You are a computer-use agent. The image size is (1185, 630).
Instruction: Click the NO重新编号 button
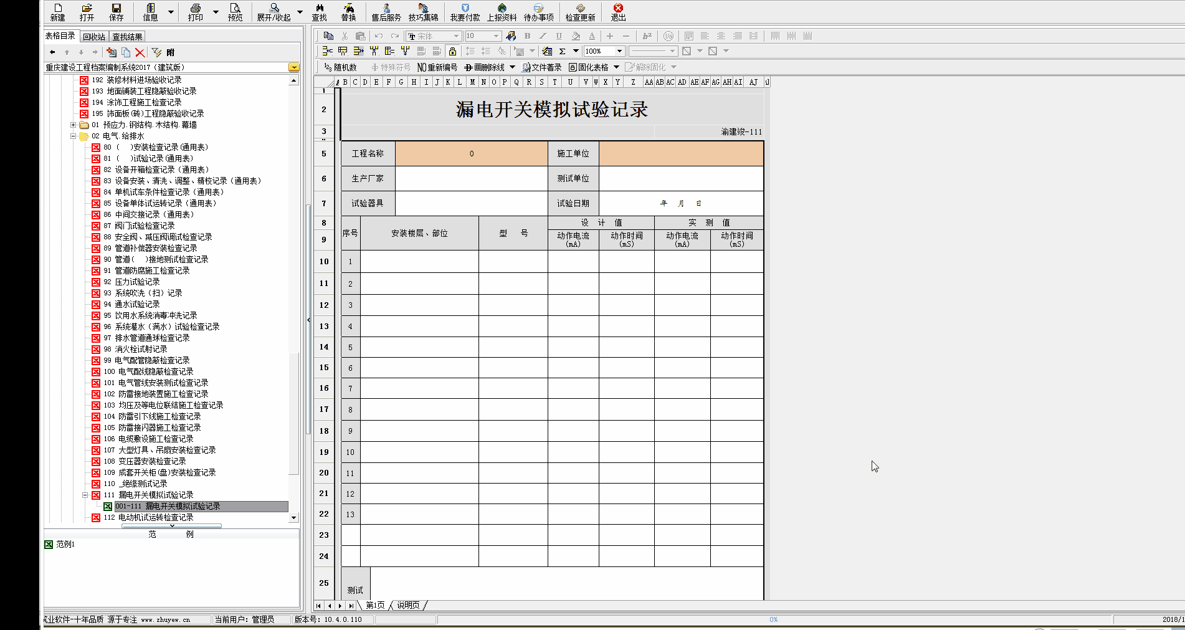[x=437, y=67]
